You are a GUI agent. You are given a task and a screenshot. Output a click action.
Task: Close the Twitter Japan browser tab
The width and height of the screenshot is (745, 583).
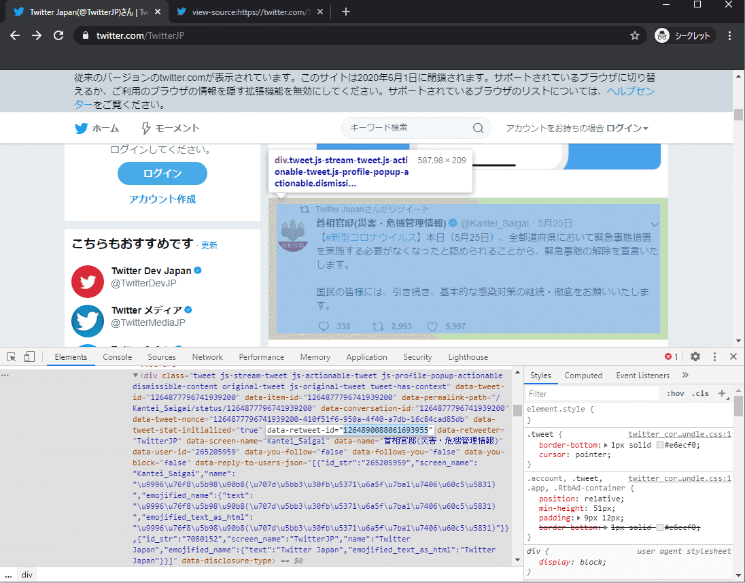pyautogui.click(x=158, y=12)
